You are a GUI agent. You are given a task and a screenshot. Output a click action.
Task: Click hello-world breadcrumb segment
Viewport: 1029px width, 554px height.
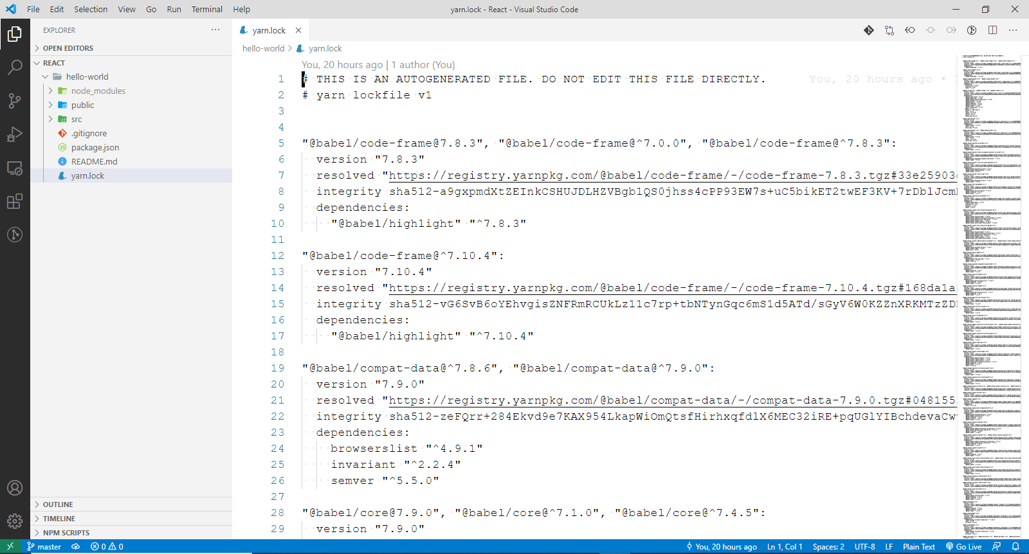tap(263, 48)
